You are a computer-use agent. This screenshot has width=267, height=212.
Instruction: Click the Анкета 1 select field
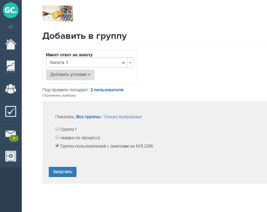coord(90,63)
